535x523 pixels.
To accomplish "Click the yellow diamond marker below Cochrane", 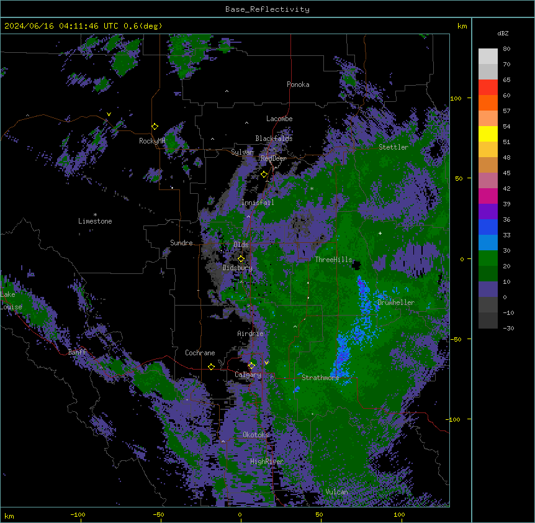I will (211, 366).
